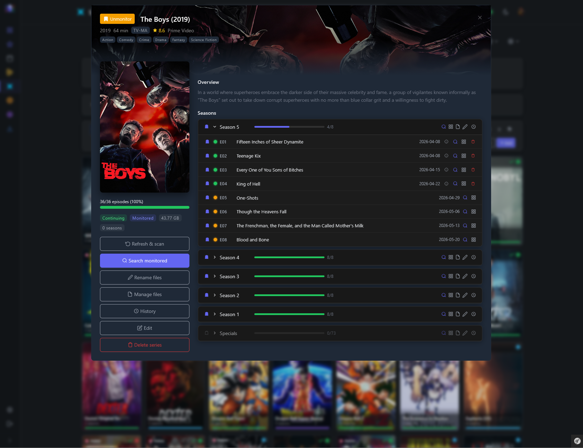583x448 pixels.
Task: Click Search monitored button
Action: (x=145, y=261)
